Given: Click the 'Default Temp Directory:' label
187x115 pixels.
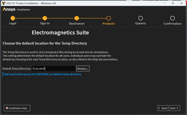Looking at the screenshot, I should tap(17, 69).
